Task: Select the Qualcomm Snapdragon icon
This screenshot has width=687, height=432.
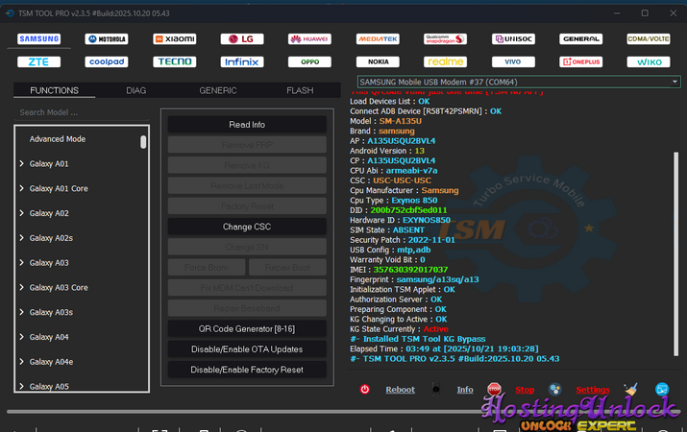Action: tap(445, 39)
